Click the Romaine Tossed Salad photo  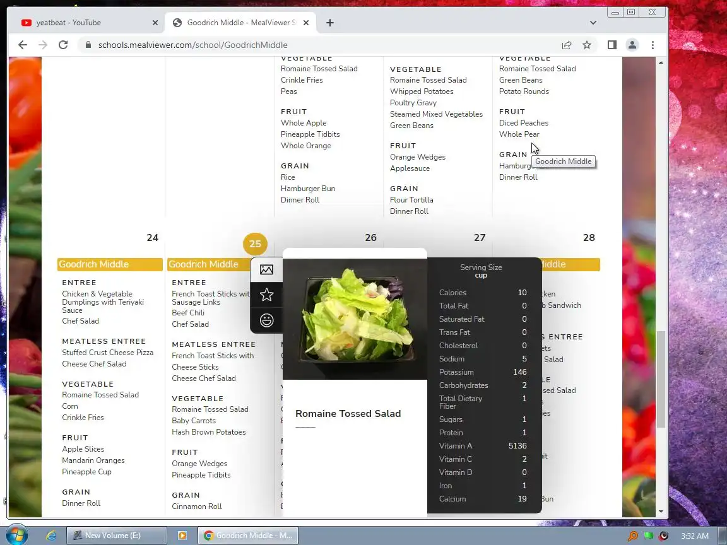(355, 319)
